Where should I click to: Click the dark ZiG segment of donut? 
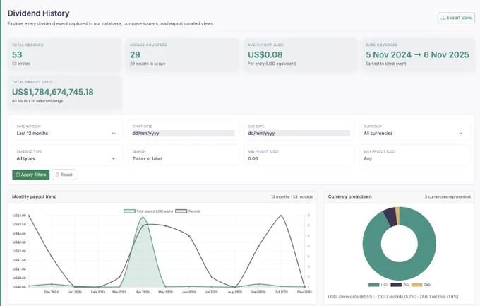click(x=390, y=217)
